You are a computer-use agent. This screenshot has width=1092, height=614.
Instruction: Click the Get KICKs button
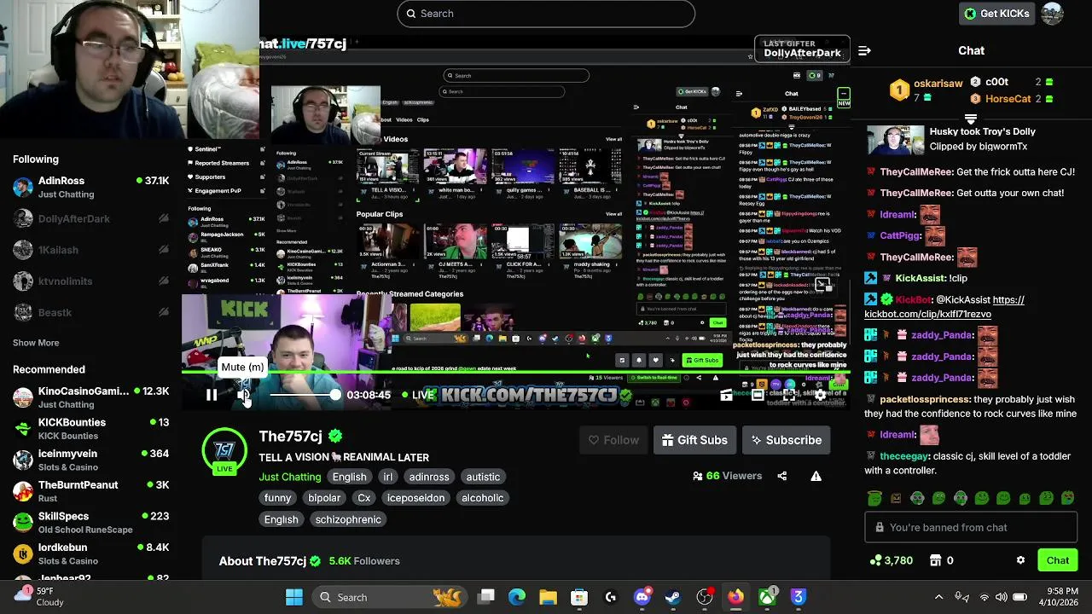(x=996, y=14)
